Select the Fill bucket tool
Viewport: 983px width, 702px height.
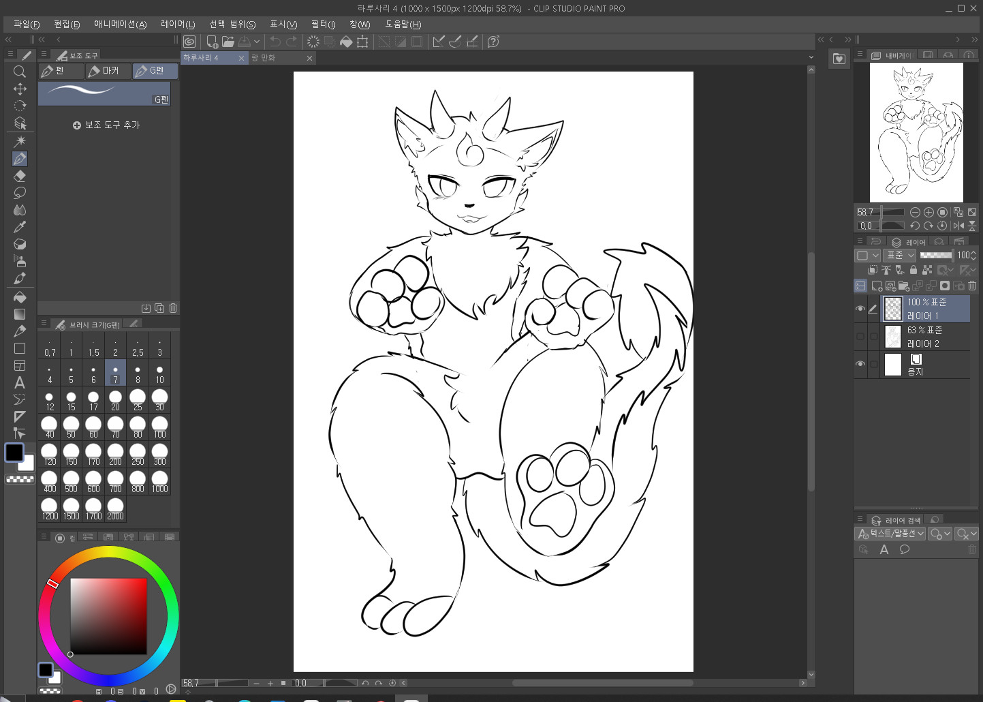coord(20,297)
